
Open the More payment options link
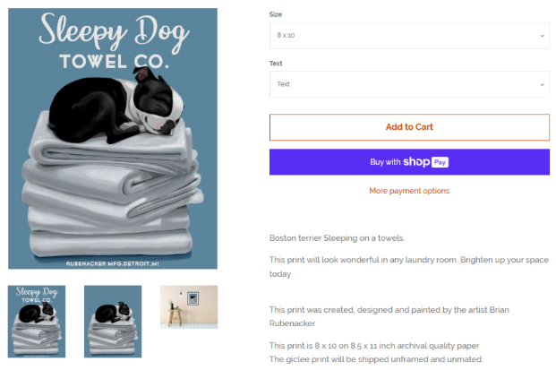tap(409, 191)
